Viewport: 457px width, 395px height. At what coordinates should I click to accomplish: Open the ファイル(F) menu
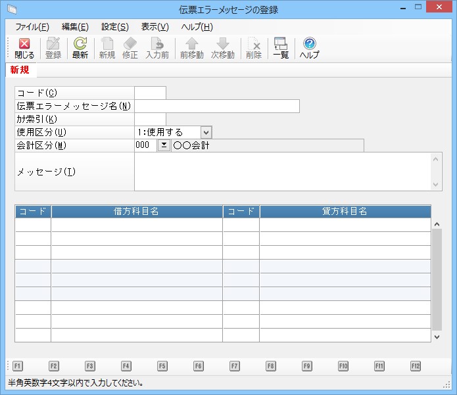click(32, 27)
